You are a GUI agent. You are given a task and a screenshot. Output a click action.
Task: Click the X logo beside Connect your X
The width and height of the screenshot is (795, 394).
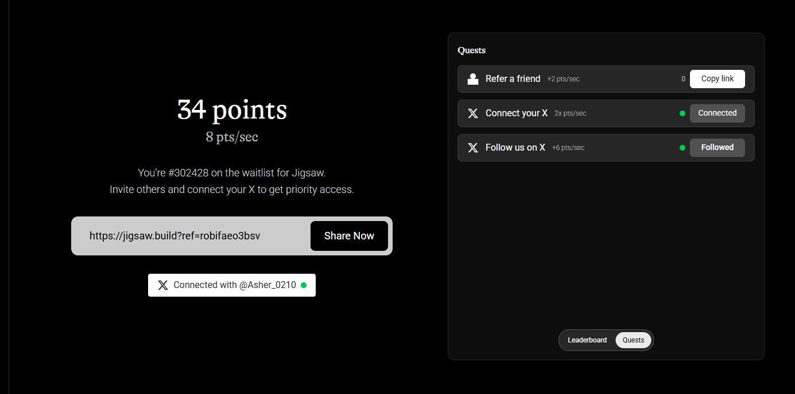[473, 113]
